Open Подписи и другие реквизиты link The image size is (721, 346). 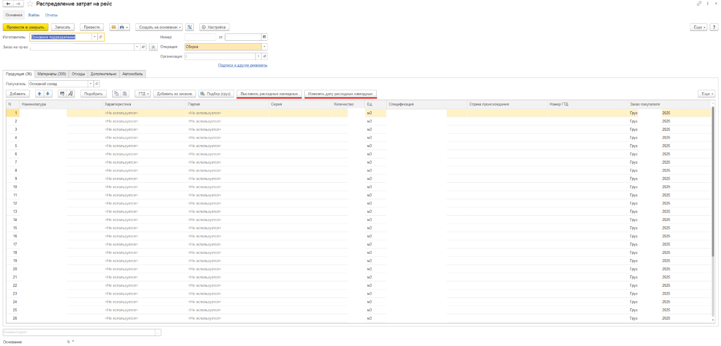tap(242, 65)
